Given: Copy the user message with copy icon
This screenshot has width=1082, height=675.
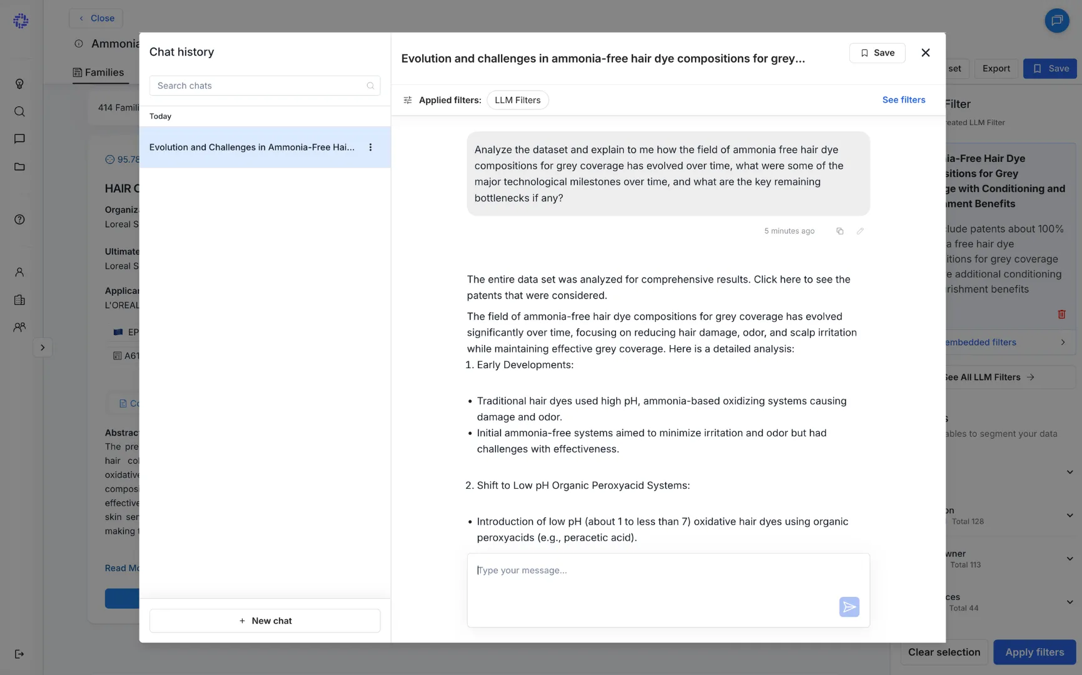Looking at the screenshot, I should (x=840, y=231).
